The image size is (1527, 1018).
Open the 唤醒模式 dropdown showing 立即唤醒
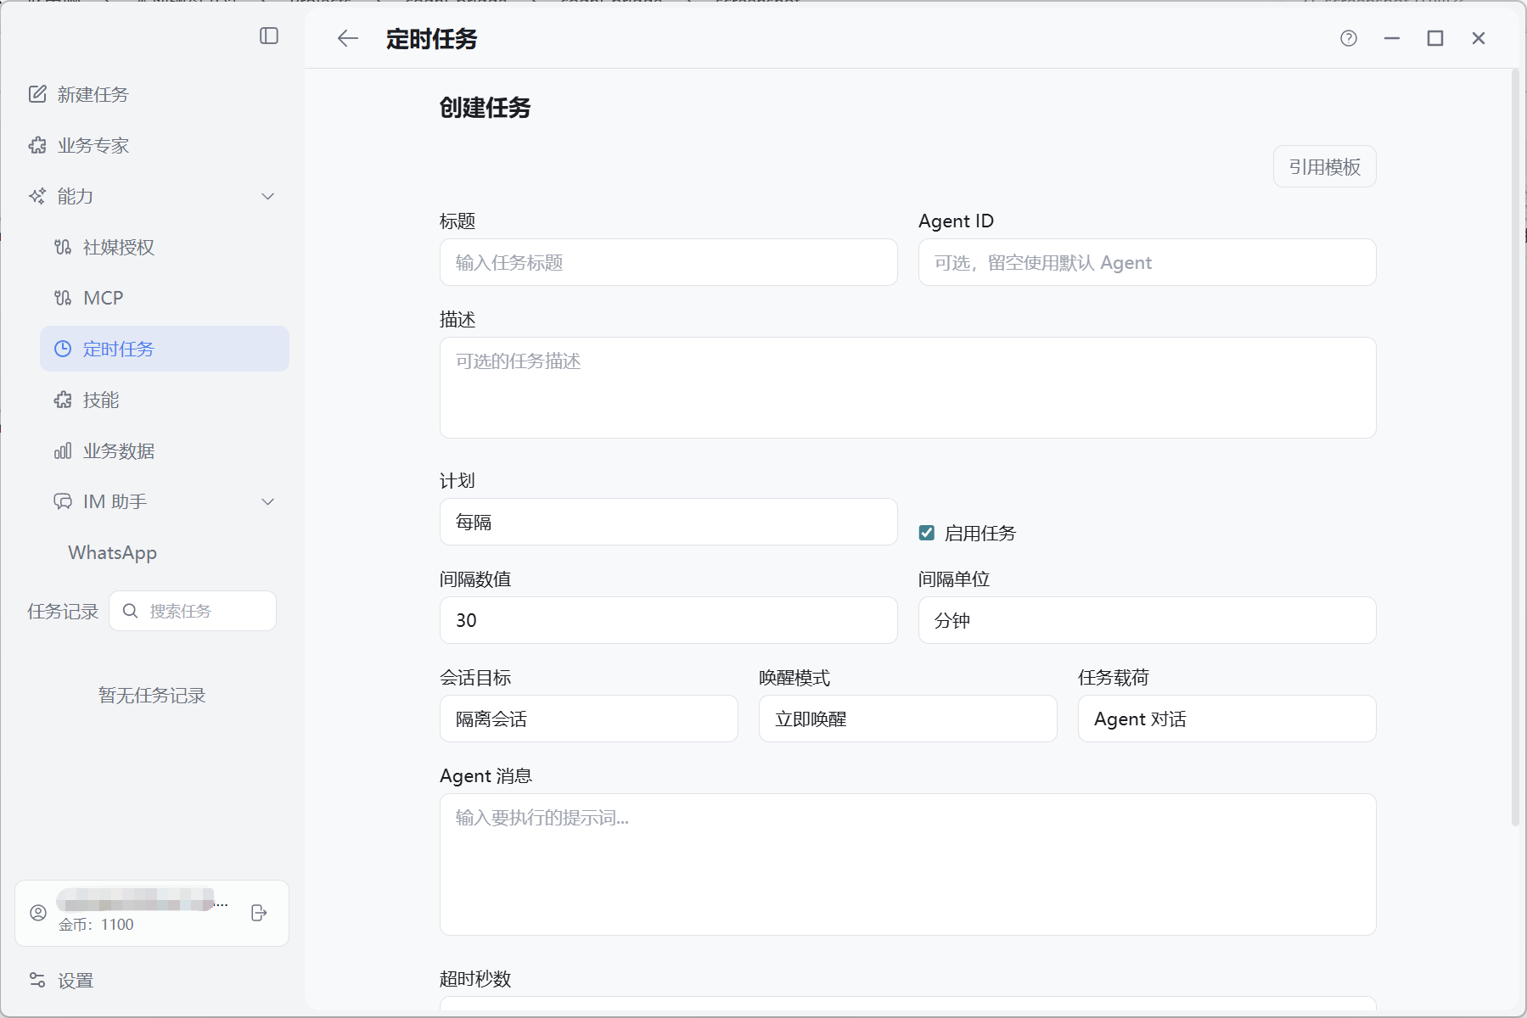908,719
